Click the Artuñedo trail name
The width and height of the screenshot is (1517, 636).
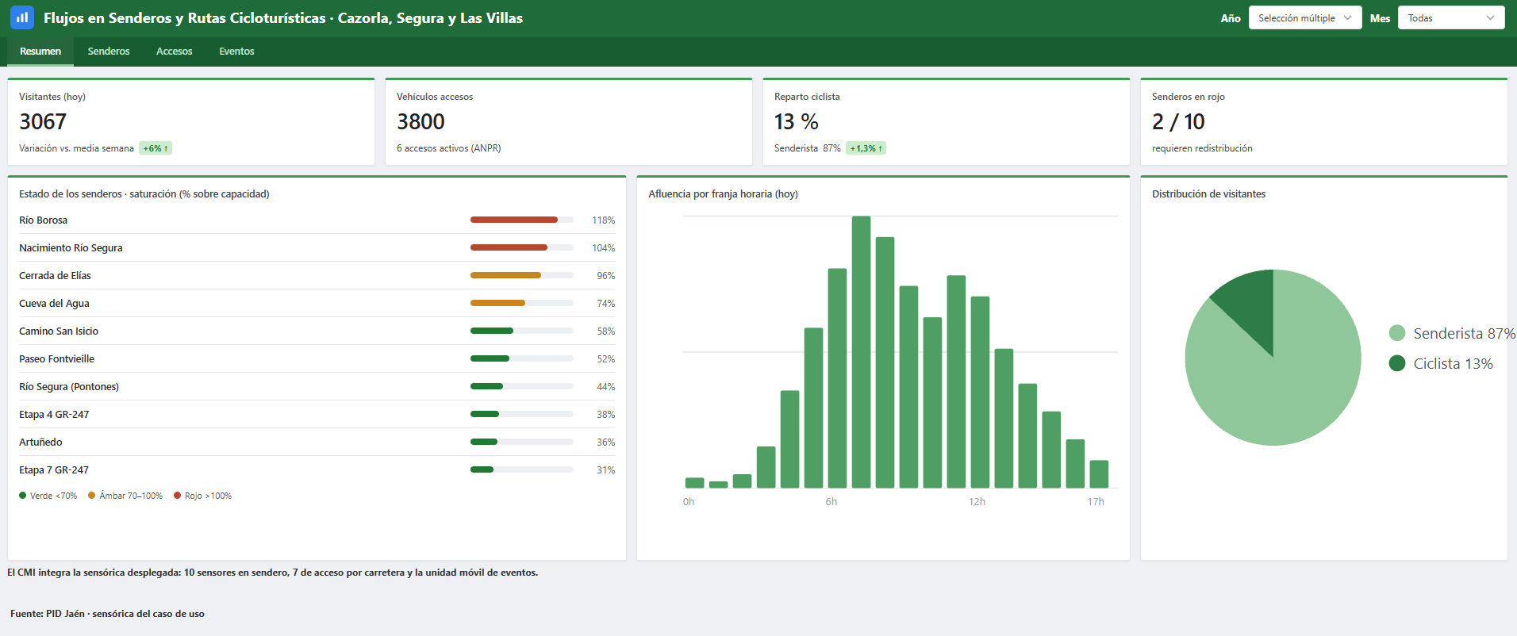[x=40, y=443]
